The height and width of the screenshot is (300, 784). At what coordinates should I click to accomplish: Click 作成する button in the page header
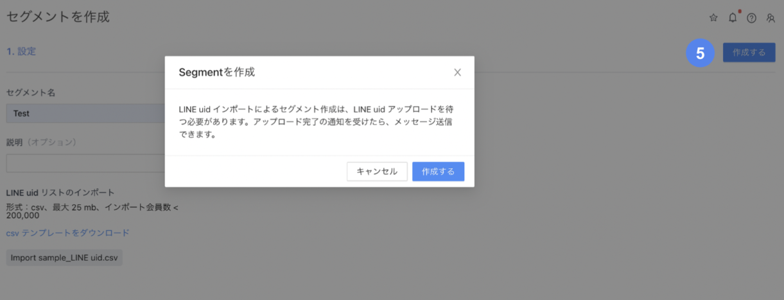749,53
